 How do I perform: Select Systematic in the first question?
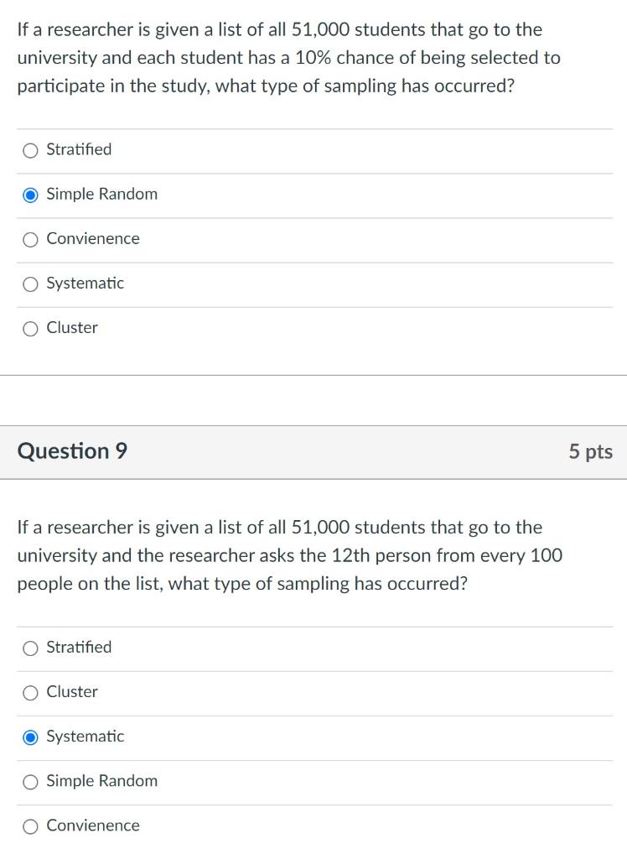tap(30, 284)
